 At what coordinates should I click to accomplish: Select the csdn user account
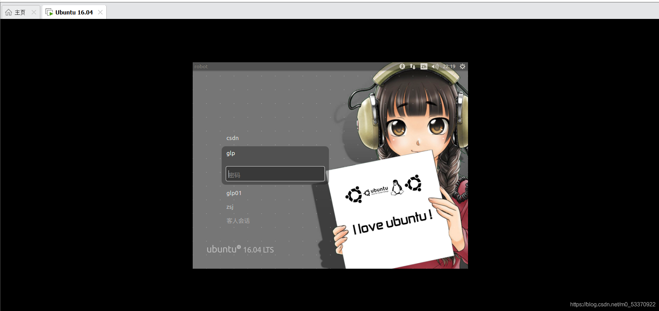pos(233,138)
